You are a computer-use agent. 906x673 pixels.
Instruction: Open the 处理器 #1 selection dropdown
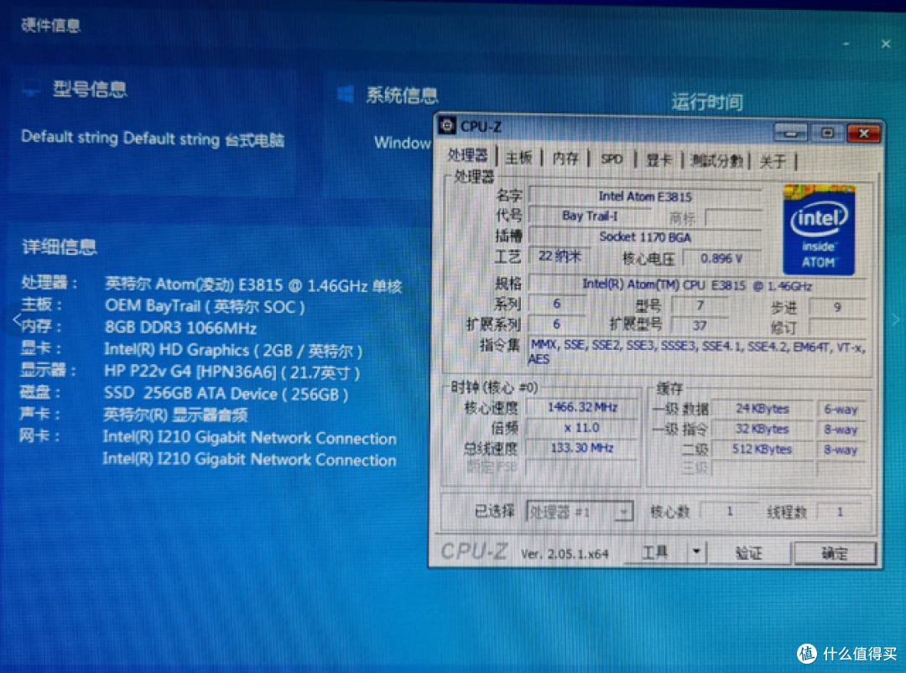(580, 512)
